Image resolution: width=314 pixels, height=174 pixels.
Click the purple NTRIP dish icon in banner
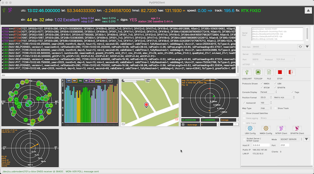coord(10,10)
